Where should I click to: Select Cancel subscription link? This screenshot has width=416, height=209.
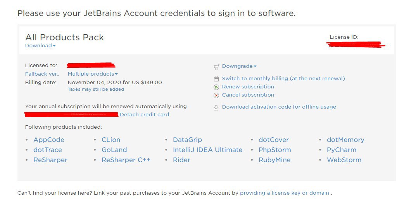(248, 95)
